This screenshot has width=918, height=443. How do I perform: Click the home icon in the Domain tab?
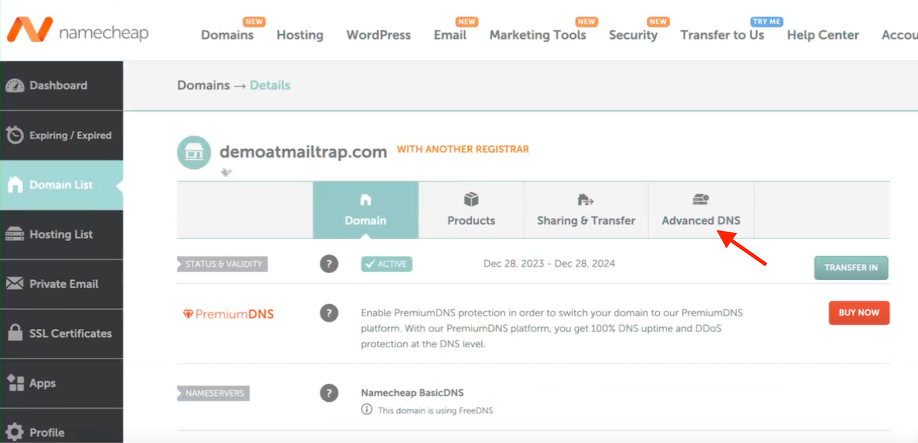coord(365,199)
